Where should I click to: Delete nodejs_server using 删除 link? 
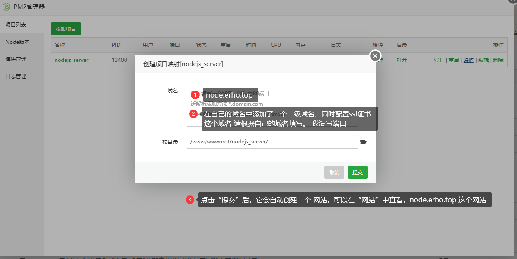coord(498,60)
